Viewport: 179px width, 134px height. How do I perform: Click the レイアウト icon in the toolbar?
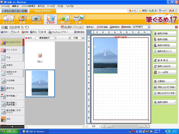(9, 19)
